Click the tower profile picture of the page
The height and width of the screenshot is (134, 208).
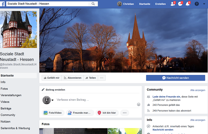[18, 30]
